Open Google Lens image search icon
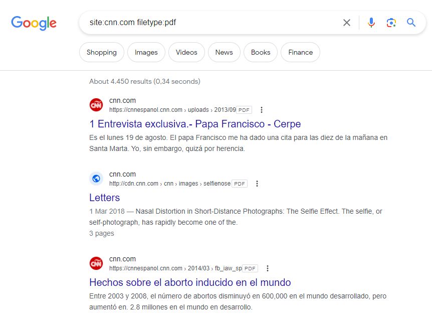 click(391, 23)
